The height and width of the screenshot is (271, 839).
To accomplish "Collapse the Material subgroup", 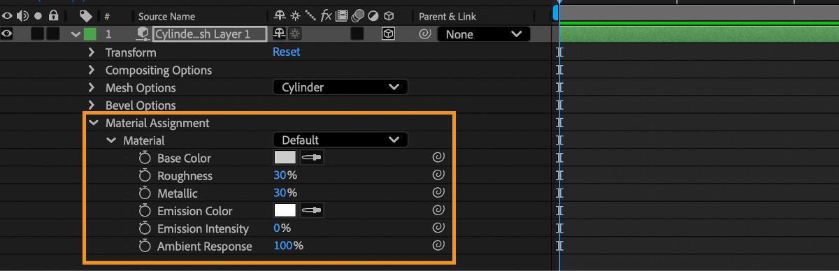I will (111, 140).
